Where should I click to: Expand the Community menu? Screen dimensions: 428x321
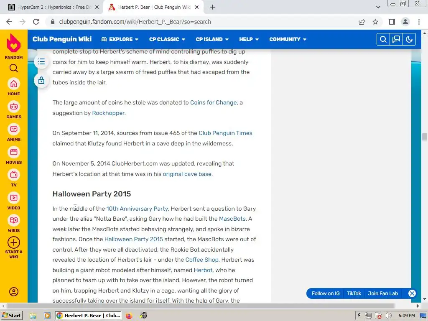pos(288,39)
